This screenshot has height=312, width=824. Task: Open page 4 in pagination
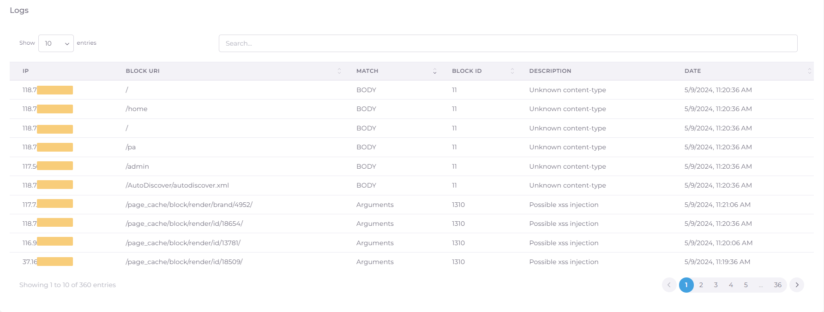click(x=731, y=285)
